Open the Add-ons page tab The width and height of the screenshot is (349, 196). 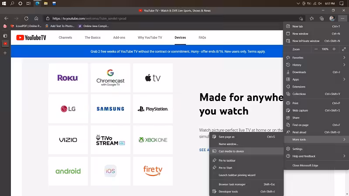119,37
